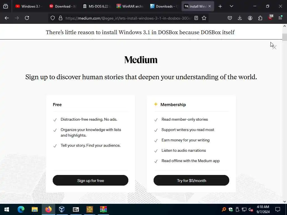Switch to the WinRAR archiver tab
Screen dimensions: 287x215
[130, 6]
